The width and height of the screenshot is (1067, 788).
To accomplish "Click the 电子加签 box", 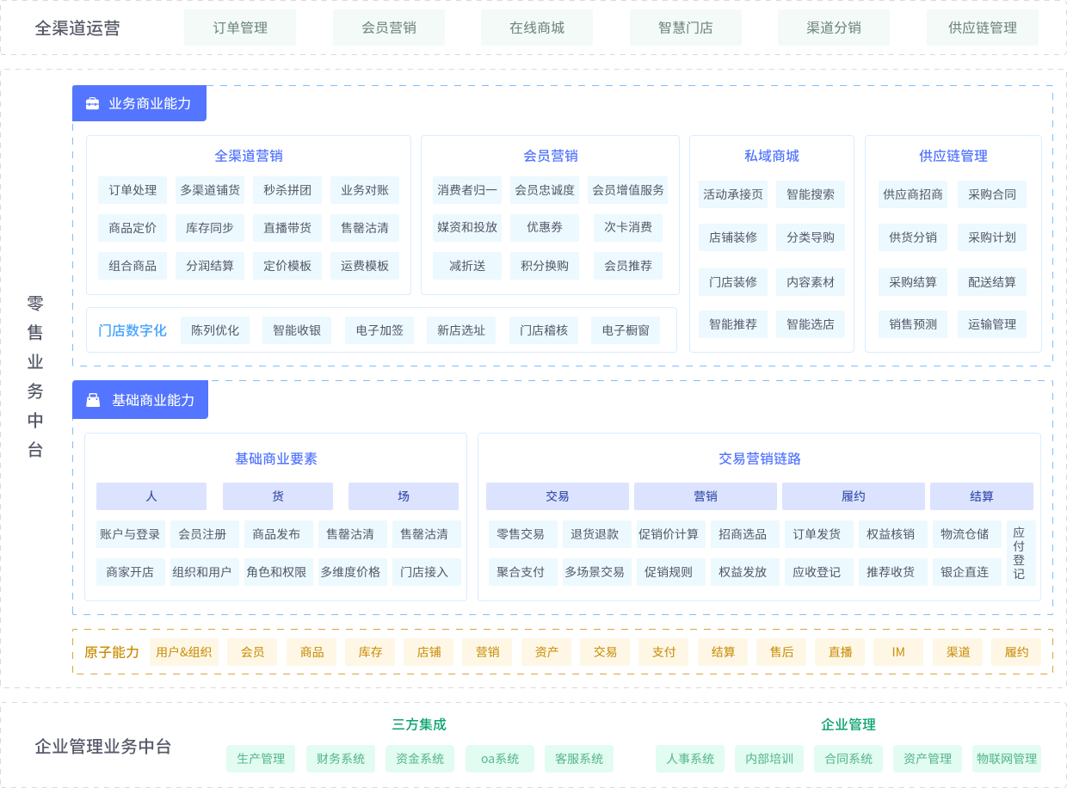I will pos(379,330).
